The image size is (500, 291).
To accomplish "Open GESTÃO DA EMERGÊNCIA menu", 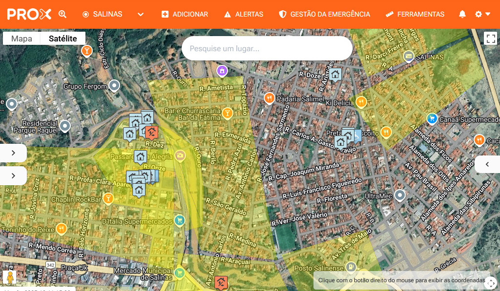I will coord(324,14).
